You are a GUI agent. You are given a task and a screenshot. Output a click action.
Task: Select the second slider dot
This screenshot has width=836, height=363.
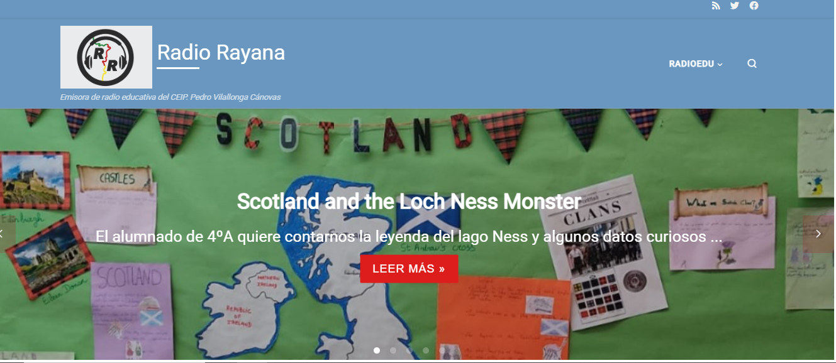pyautogui.click(x=393, y=350)
